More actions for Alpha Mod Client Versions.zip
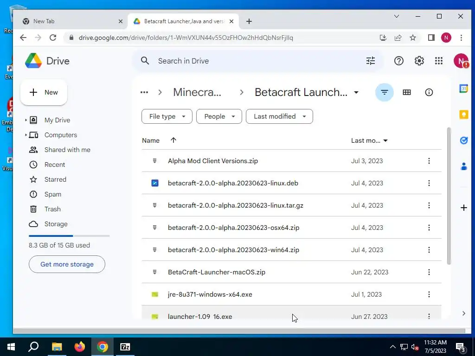475x356 pixels. pyautogui.click(x=429, y=161)
